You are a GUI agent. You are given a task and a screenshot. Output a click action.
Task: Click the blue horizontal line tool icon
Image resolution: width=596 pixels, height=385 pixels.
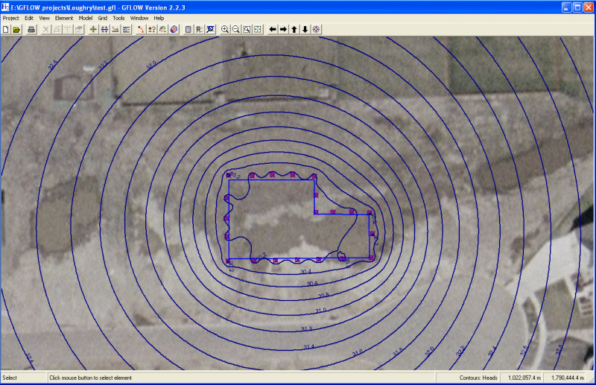click(x=104, y=29)
